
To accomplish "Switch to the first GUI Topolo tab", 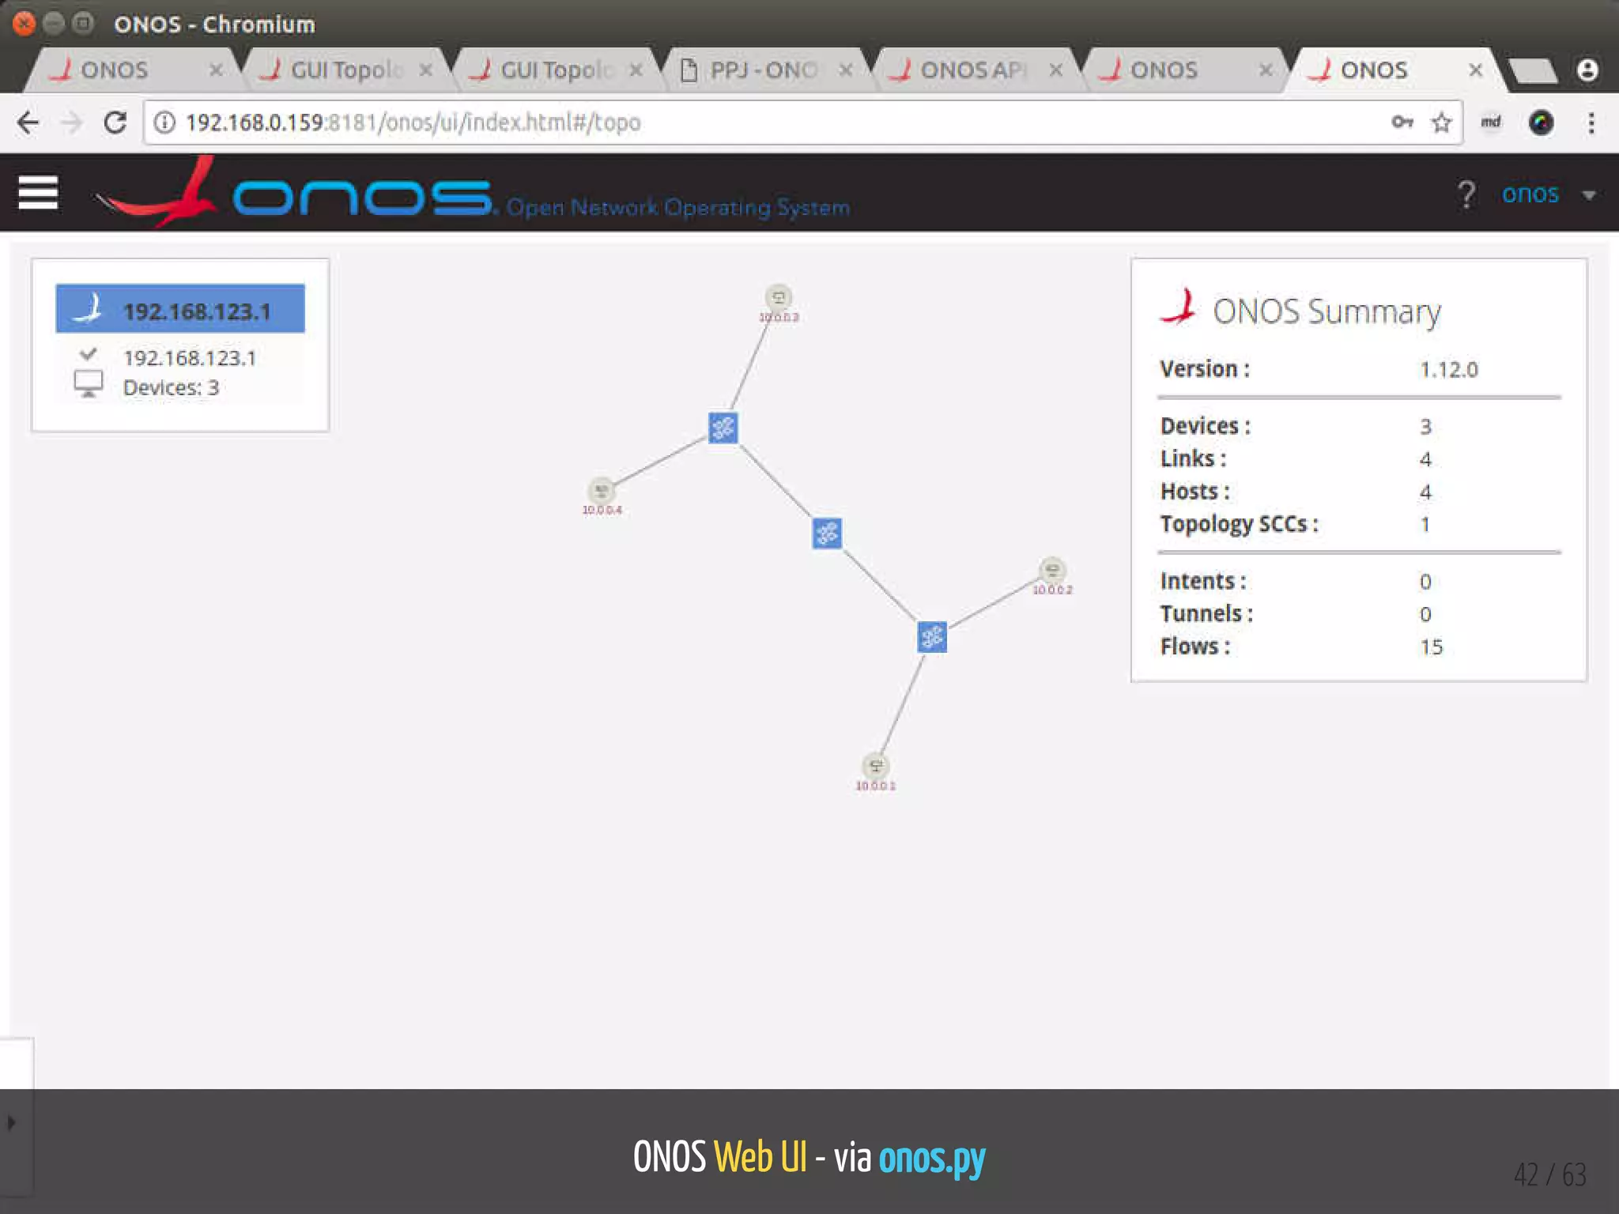I will [x=346, y=70].
